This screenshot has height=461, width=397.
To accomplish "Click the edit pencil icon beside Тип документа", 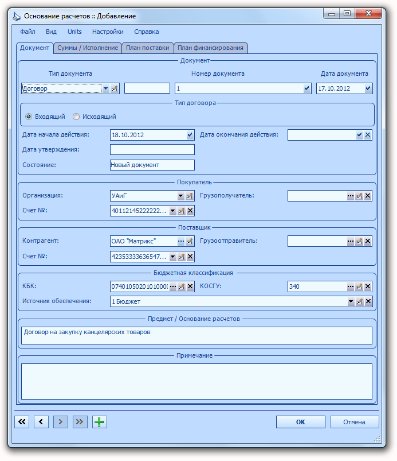I will pos(115,88).
